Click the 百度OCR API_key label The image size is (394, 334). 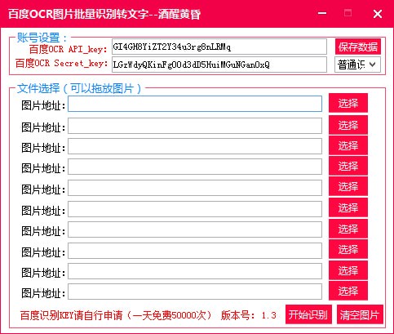(x=68, y=49)
